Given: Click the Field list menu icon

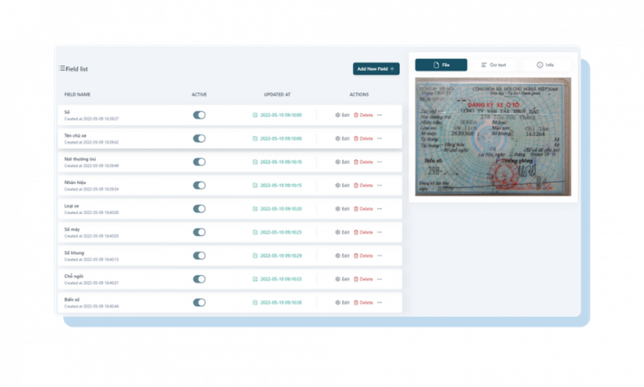Looking at the screenshot, I should 62,68.
